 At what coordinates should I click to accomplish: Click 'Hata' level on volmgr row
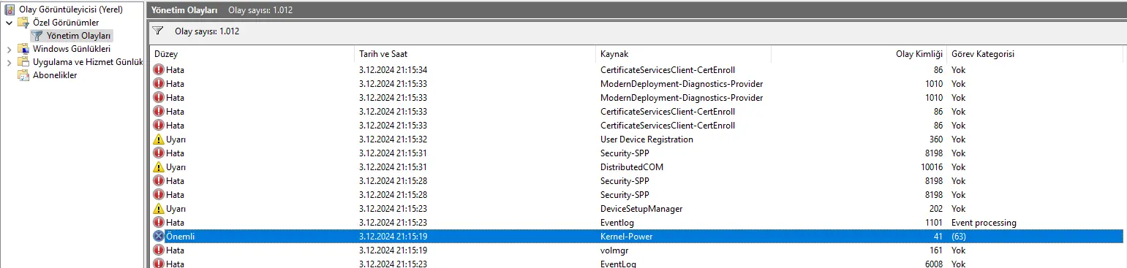click(x=175, y=250)
